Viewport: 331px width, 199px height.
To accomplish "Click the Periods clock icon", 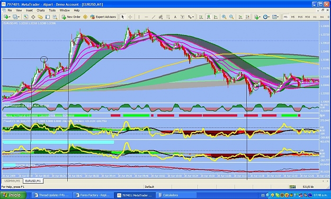I will click(x=265, y=17).
